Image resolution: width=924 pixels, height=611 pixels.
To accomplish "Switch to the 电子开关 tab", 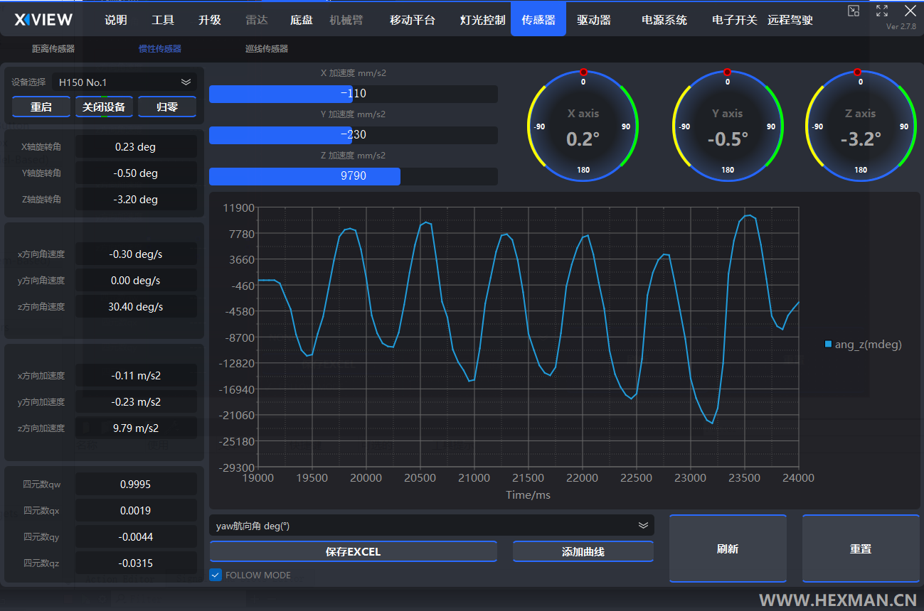I will pyautogui.click(x=735, y=20).
